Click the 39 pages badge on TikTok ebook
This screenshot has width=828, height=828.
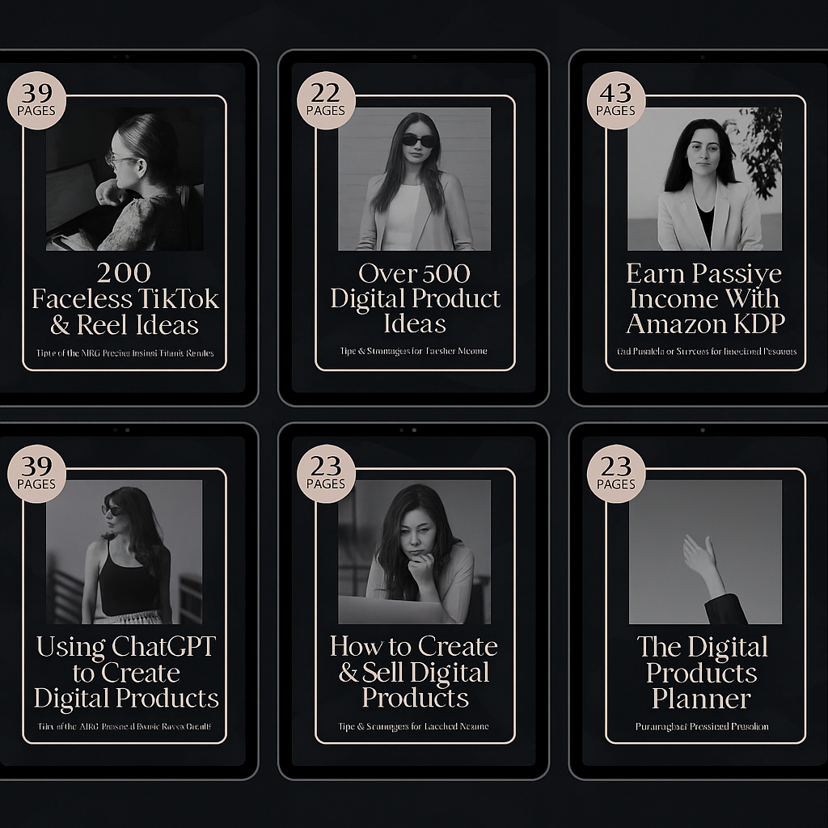pyautogui.click(x=36, y=100)
